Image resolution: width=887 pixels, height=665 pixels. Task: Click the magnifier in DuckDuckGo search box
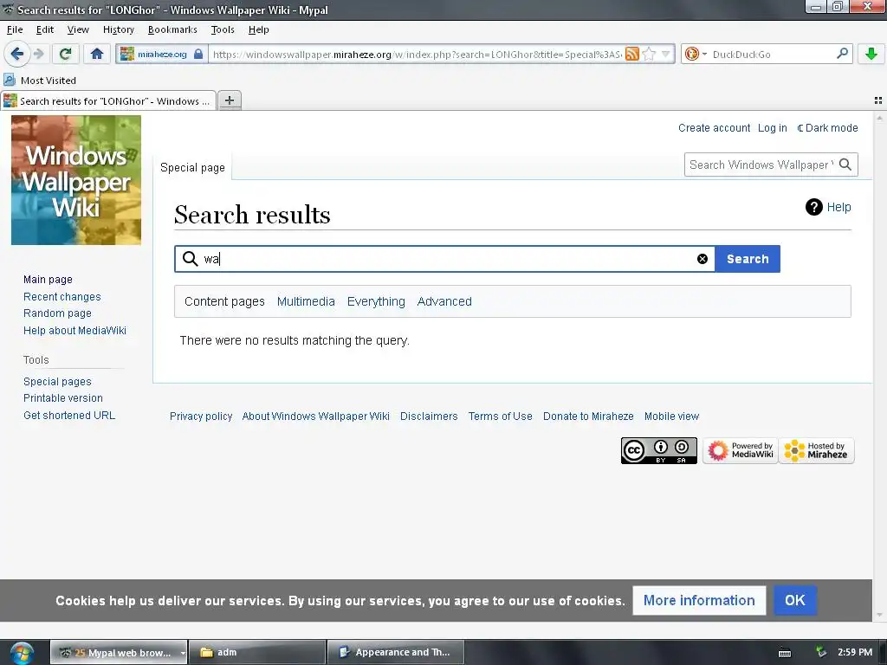click(842, 54)
